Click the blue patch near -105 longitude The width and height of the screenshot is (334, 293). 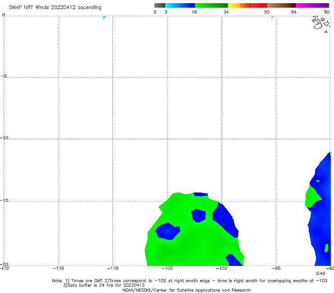coord(168,231)
